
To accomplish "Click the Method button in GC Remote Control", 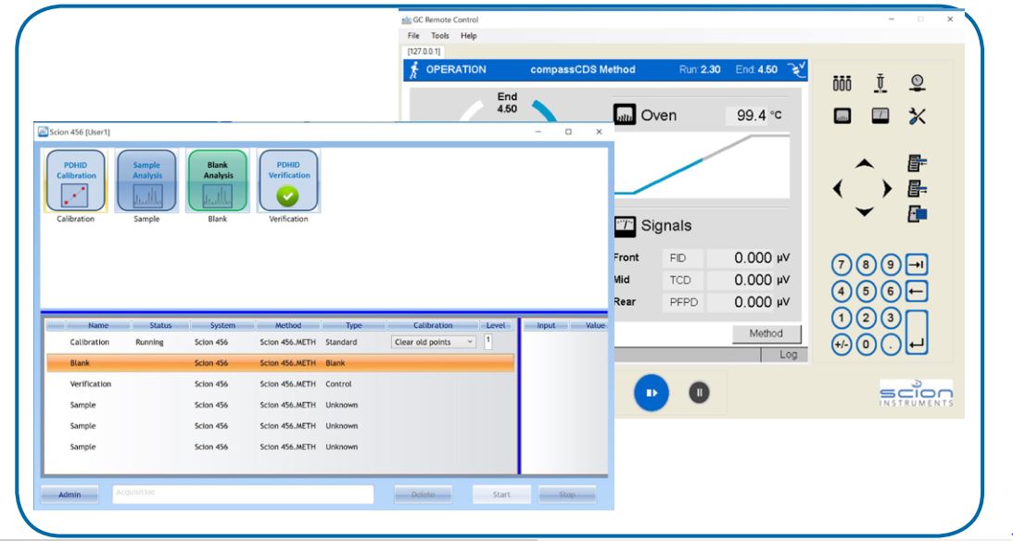I will (x=766, y=333).
